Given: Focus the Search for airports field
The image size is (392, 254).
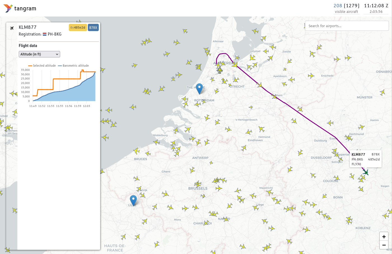Looking at the screenshot, I should tap(347, 26).
